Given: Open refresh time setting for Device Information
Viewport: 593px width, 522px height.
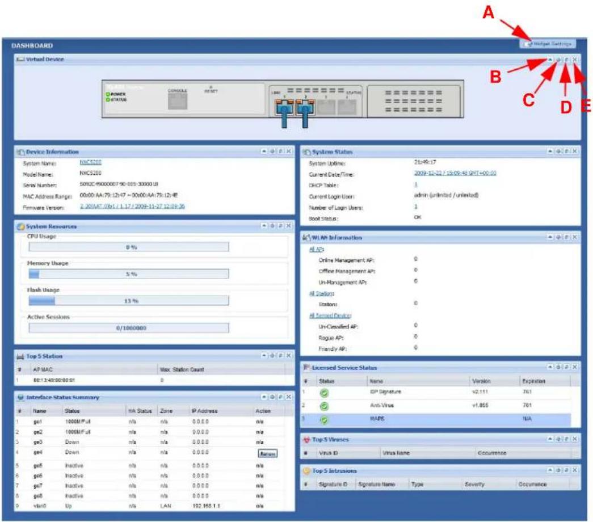Looking at the screenshot, I should [x=272, y=151].
